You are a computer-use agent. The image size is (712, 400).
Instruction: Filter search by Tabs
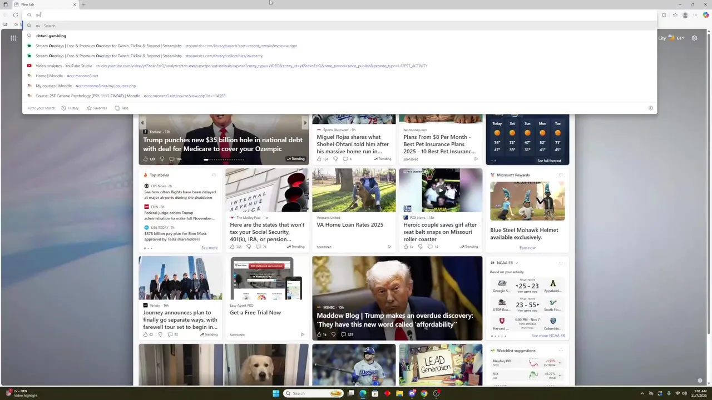(x=121, y=108)
